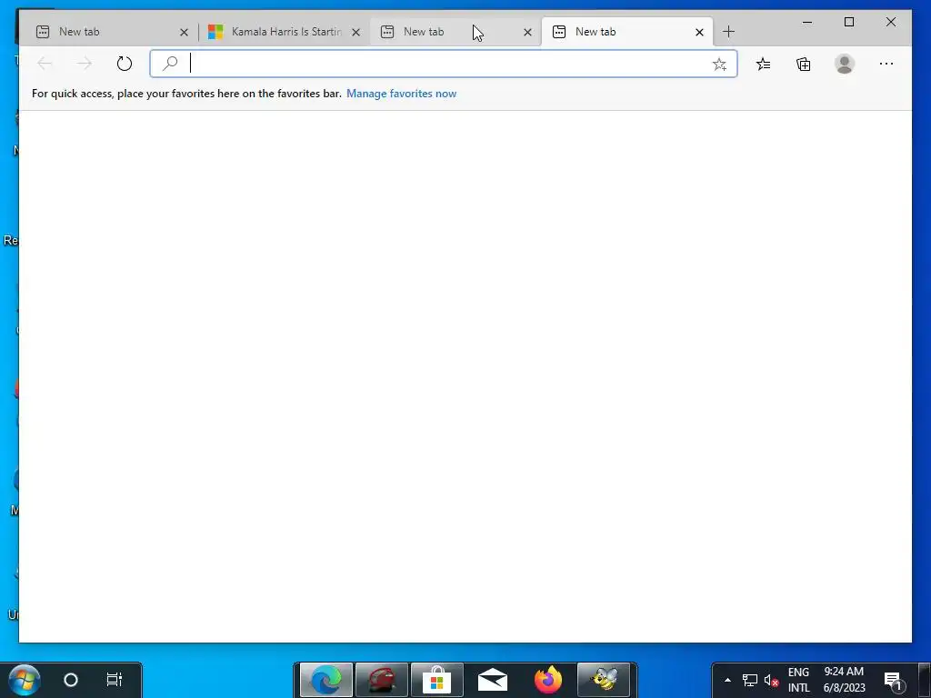931x698 pixels.
Task: Close the Edge browser window
Action: point(891,22)
